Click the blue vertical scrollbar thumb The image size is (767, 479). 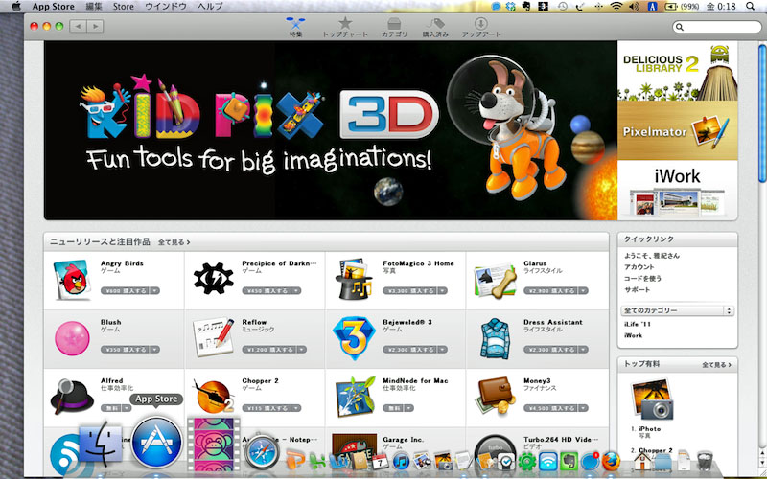click(x=762, y=113)
